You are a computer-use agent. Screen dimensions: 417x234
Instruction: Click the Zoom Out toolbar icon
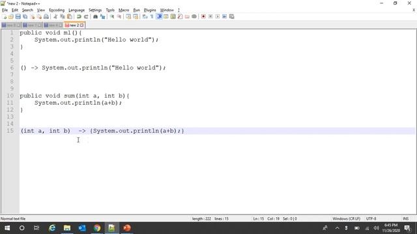click(x=119, y=17)
